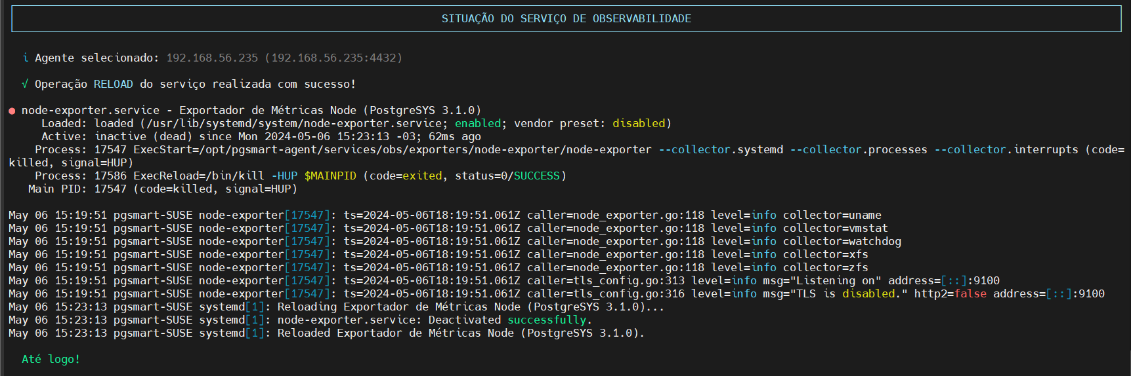Click the log entry 'collector=xfs'
This screenshot has height=376, width=1131.
[826, 254]
